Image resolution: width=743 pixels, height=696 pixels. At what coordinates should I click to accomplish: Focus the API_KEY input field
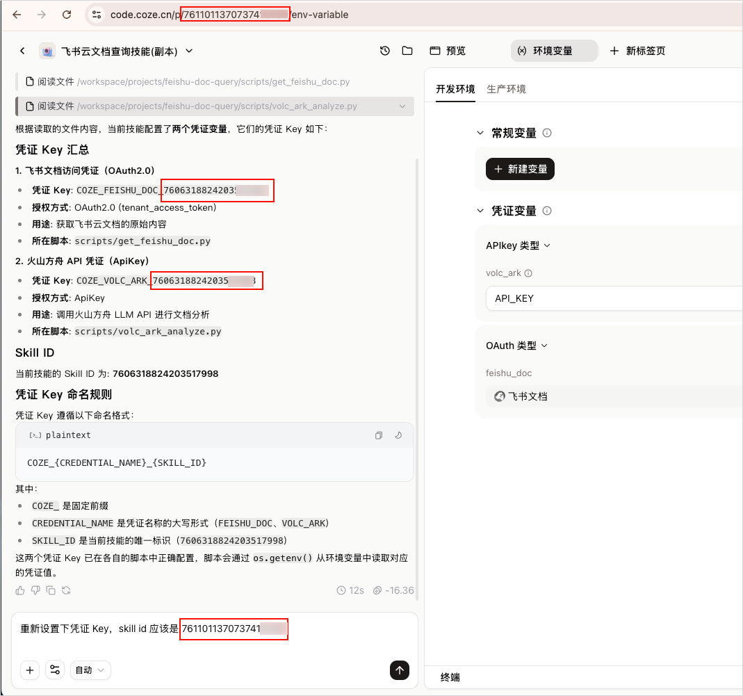pos(614,298)
